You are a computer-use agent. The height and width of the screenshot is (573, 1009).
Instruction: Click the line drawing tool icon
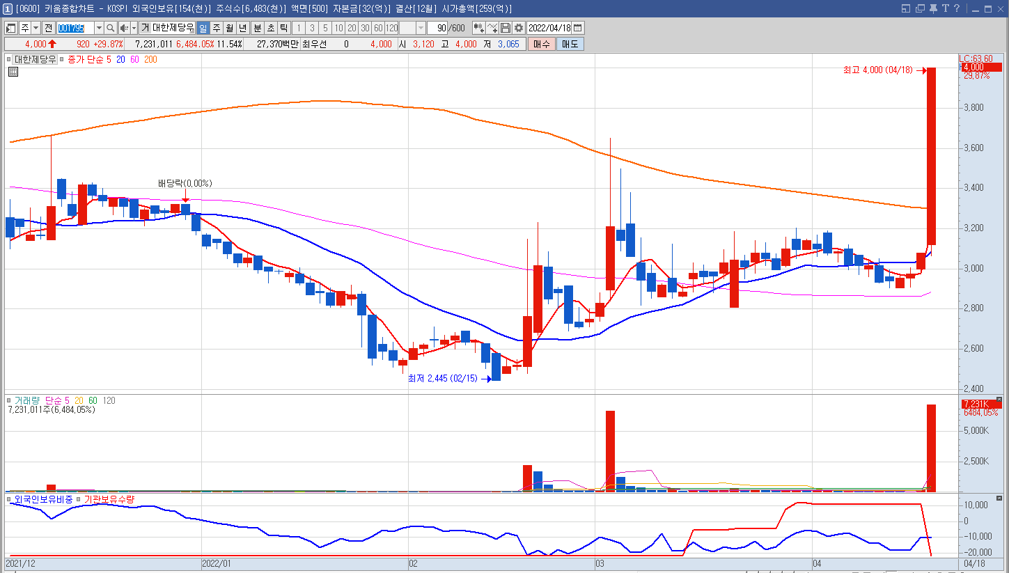click(492, 28)
